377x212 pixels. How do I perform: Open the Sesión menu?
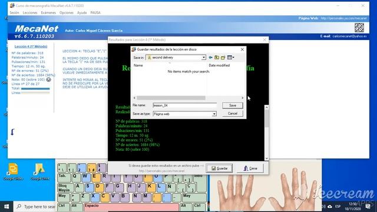click(14, 13)
